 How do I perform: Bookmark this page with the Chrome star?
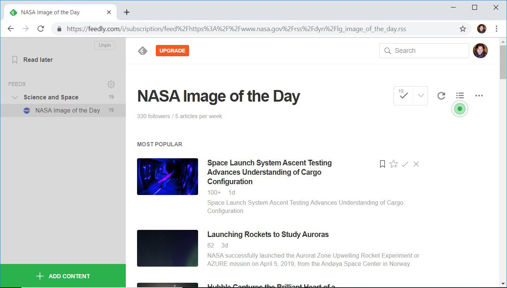463,29
